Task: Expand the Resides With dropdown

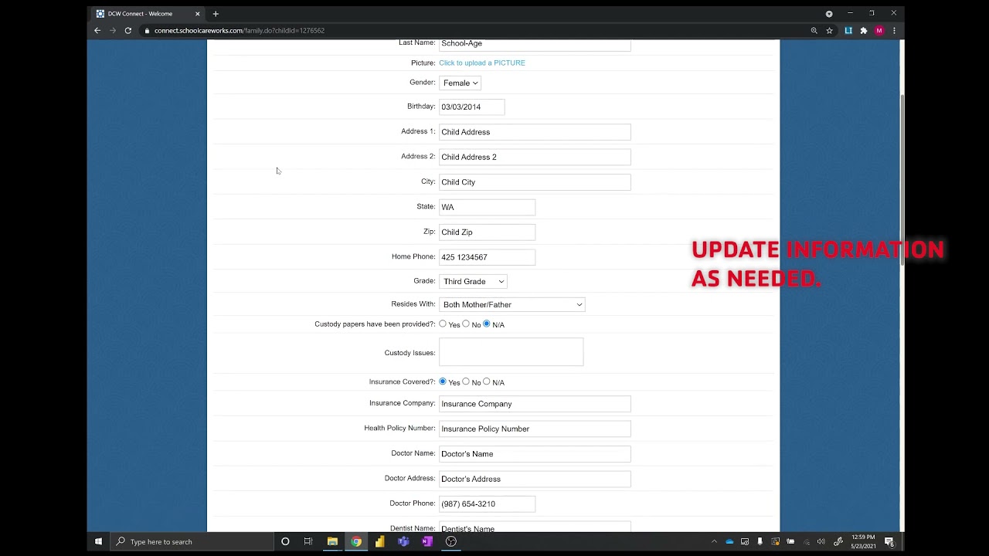Action: [511, 305]
